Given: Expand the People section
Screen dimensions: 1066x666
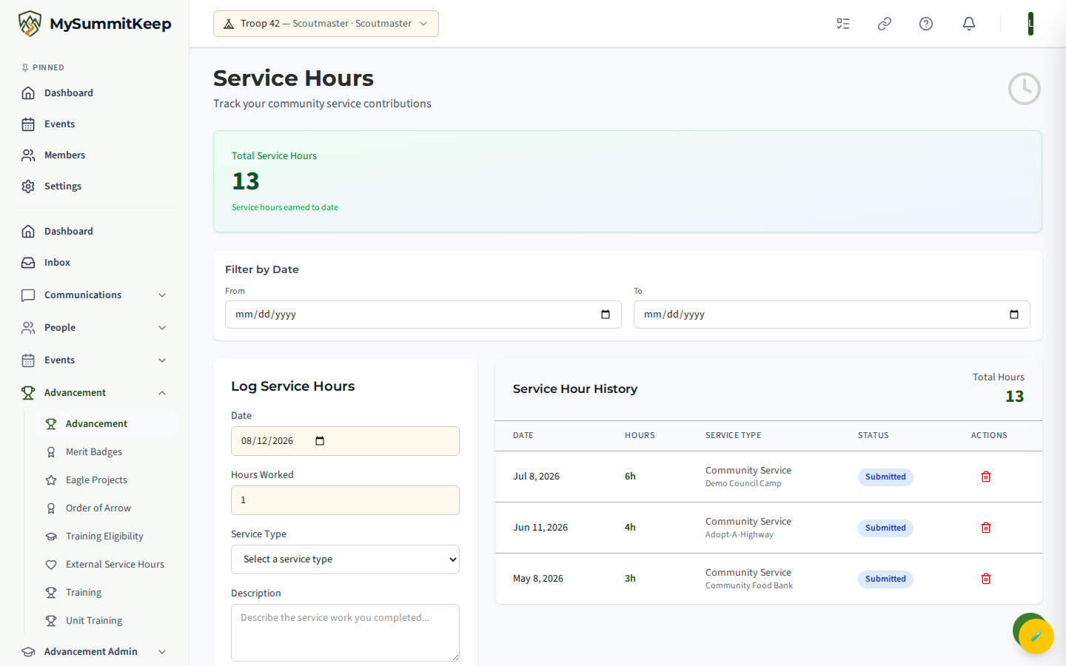Looking at the screenshot, I should point(95,328).
